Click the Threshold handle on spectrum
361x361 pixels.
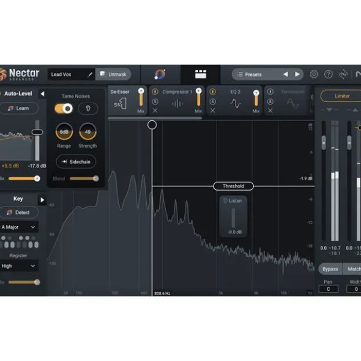tap(234, 186)
